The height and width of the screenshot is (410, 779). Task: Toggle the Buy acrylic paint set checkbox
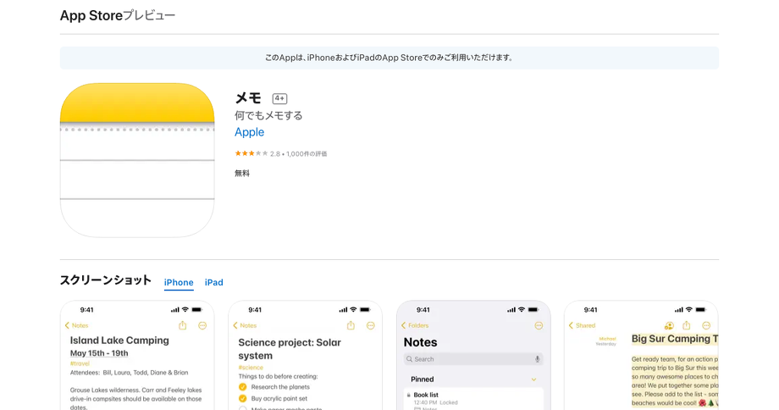242,398
